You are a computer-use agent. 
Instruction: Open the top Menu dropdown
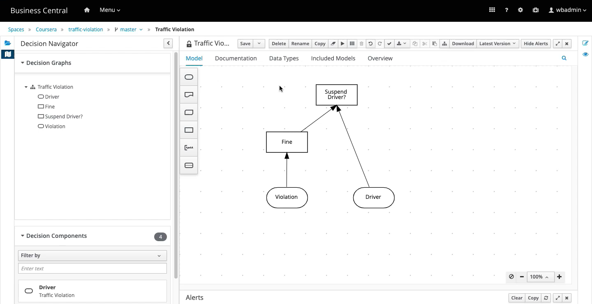(x=110, y=10)
